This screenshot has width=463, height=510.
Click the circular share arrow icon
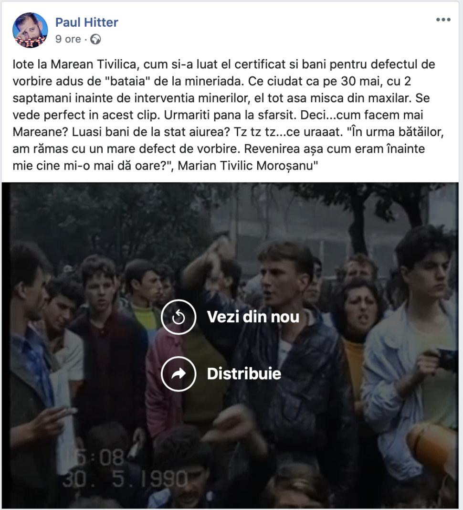179,374
